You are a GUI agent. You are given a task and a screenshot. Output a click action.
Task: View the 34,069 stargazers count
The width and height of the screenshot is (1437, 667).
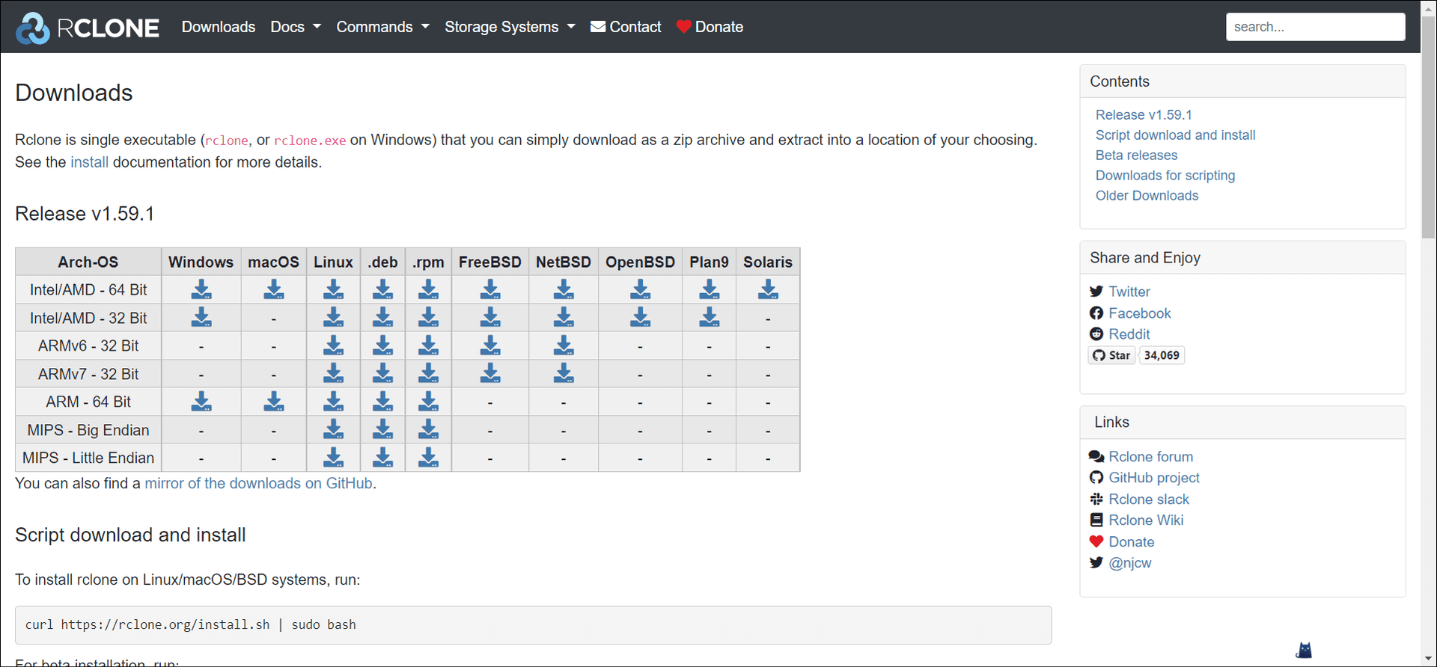click(1162, 355)
